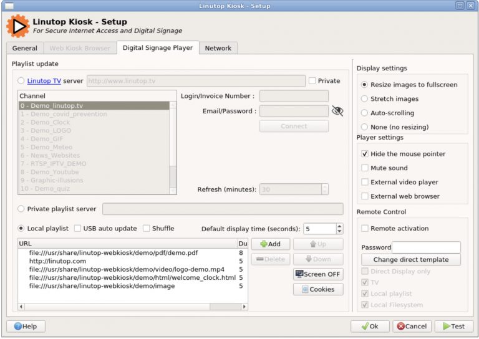Enable the Shuffle checkbox
The width and height of the screenshot is (479, 339).
point(147,229)
